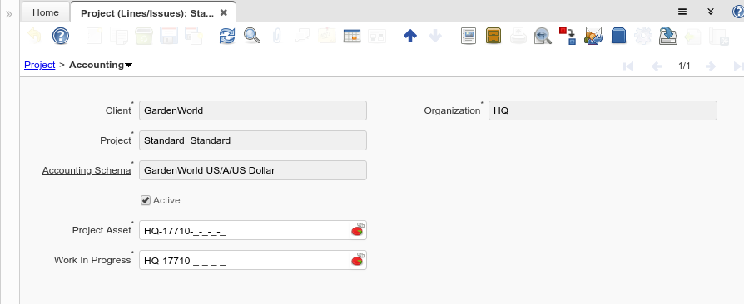Uncheck the Active checkbox
Viewport: 744px width, 304px height.
(146, 200)
